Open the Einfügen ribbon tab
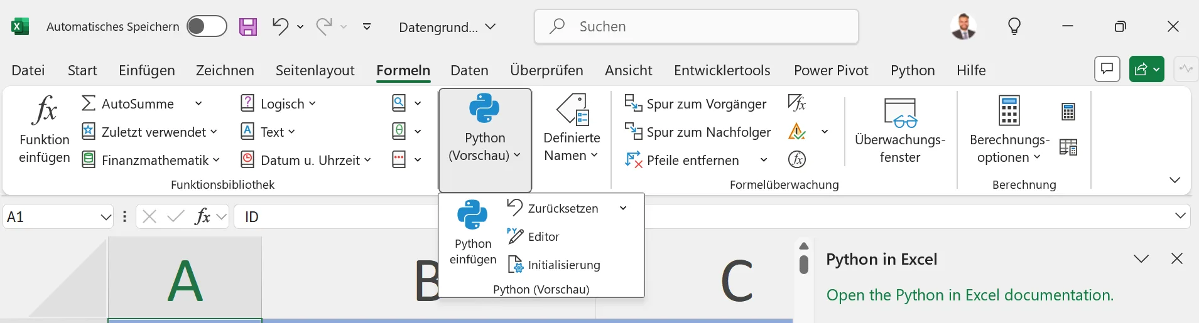 tap(146, 70)
